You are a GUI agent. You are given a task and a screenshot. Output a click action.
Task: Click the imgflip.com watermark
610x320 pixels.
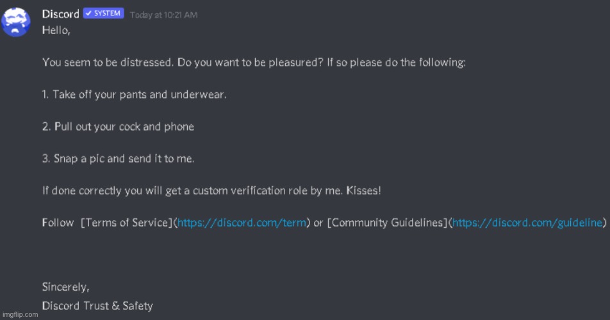click(x=19, y=314)
